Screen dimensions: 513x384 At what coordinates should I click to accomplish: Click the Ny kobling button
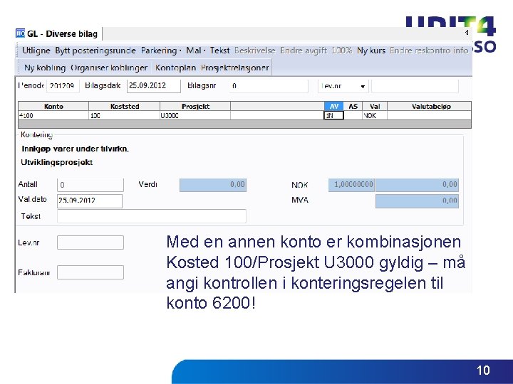pos(45,68)
